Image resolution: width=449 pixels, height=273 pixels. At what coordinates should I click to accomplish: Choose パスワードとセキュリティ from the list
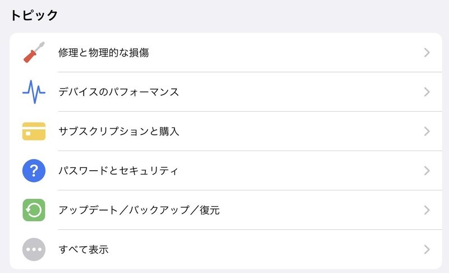coord(226,171)
